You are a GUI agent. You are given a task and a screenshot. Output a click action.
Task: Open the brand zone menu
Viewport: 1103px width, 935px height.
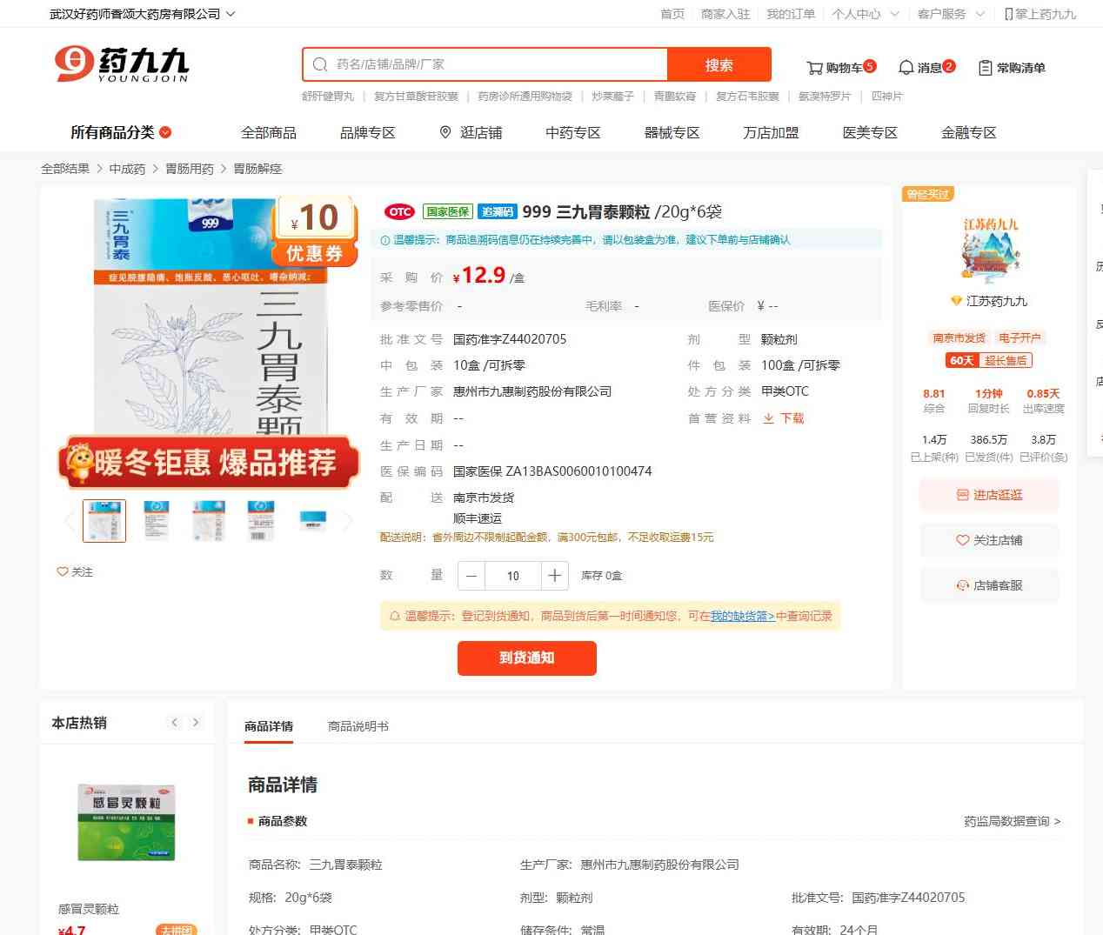coord(367,132)
